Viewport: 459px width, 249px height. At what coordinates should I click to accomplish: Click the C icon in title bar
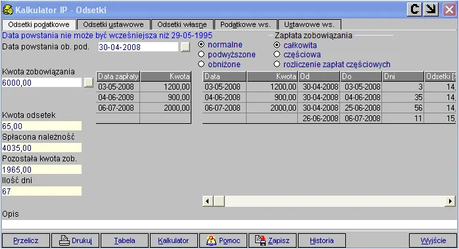[x=414, y=9]
